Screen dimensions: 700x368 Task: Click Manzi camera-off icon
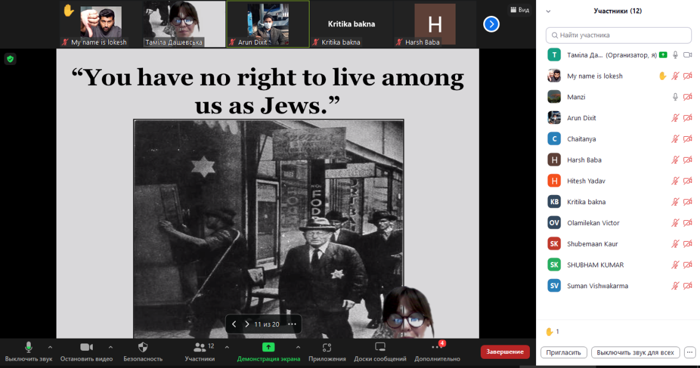click(688, 97)
